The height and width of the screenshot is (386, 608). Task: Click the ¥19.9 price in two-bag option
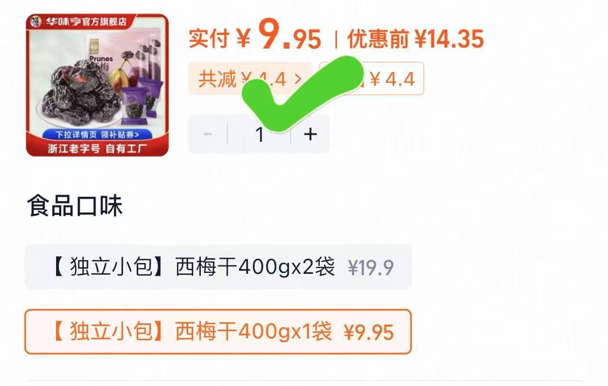pos(370,268)
